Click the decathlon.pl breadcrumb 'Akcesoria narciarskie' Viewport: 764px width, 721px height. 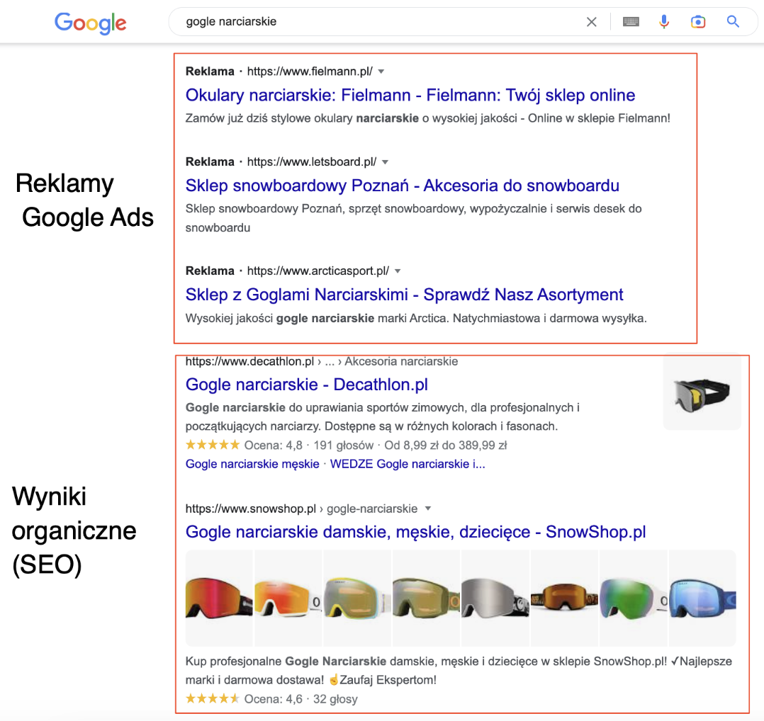click(401, 362)
